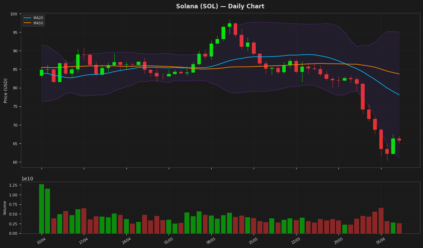This screenshot has width=423, height=248.
Task: Click the 29/05 date label
Action: [x=338, y=241]
